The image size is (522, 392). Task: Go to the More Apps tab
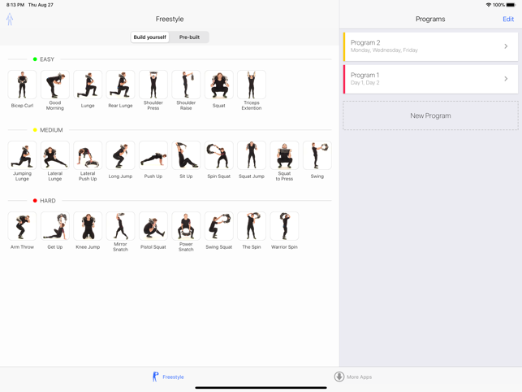point(353,377)
